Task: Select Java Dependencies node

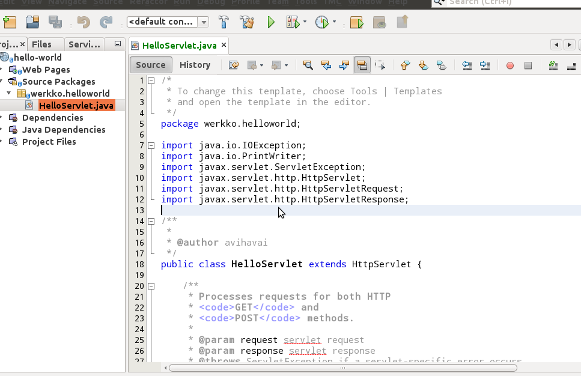Action: (64, 130)
